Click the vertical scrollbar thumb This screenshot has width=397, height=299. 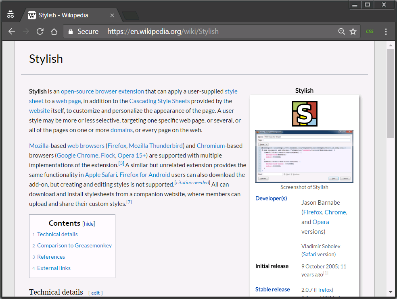click(x=391, y=93)
